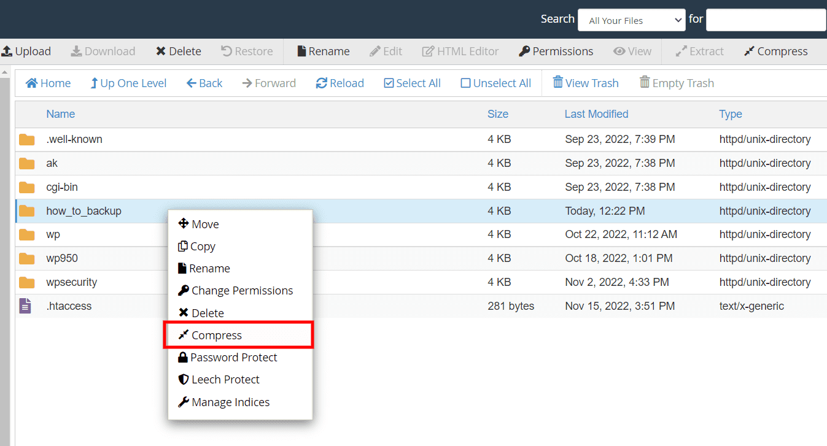The height and width of the screenshot is (446, 827).
Task: Click the Delete toolbar icon
Action: pyautogui.click(x=178, y=51)
